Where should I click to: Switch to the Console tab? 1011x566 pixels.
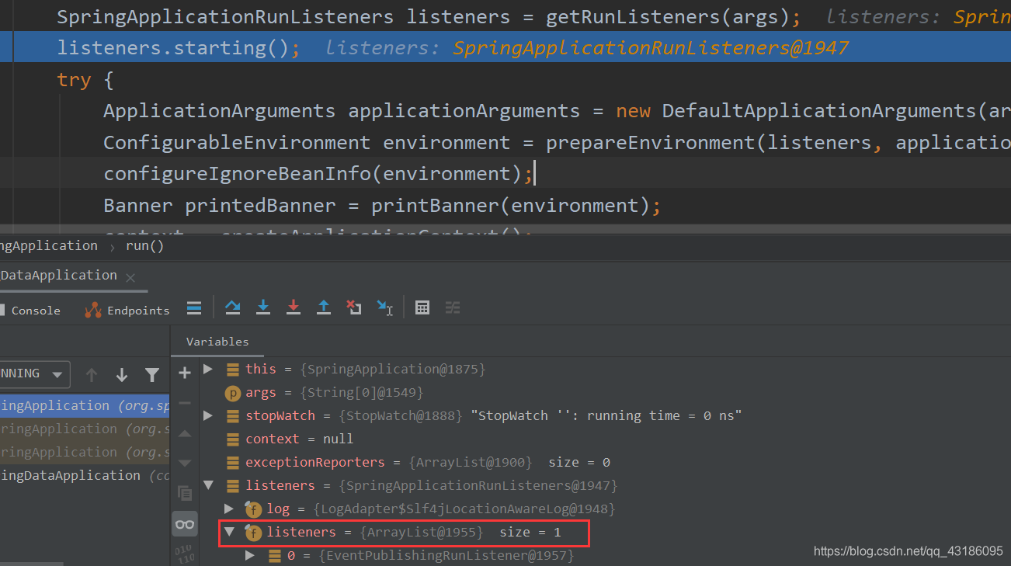click(x=30, y=310)
